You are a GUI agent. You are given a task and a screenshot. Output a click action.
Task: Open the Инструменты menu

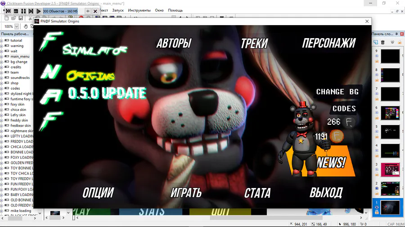tap(139, 10)
